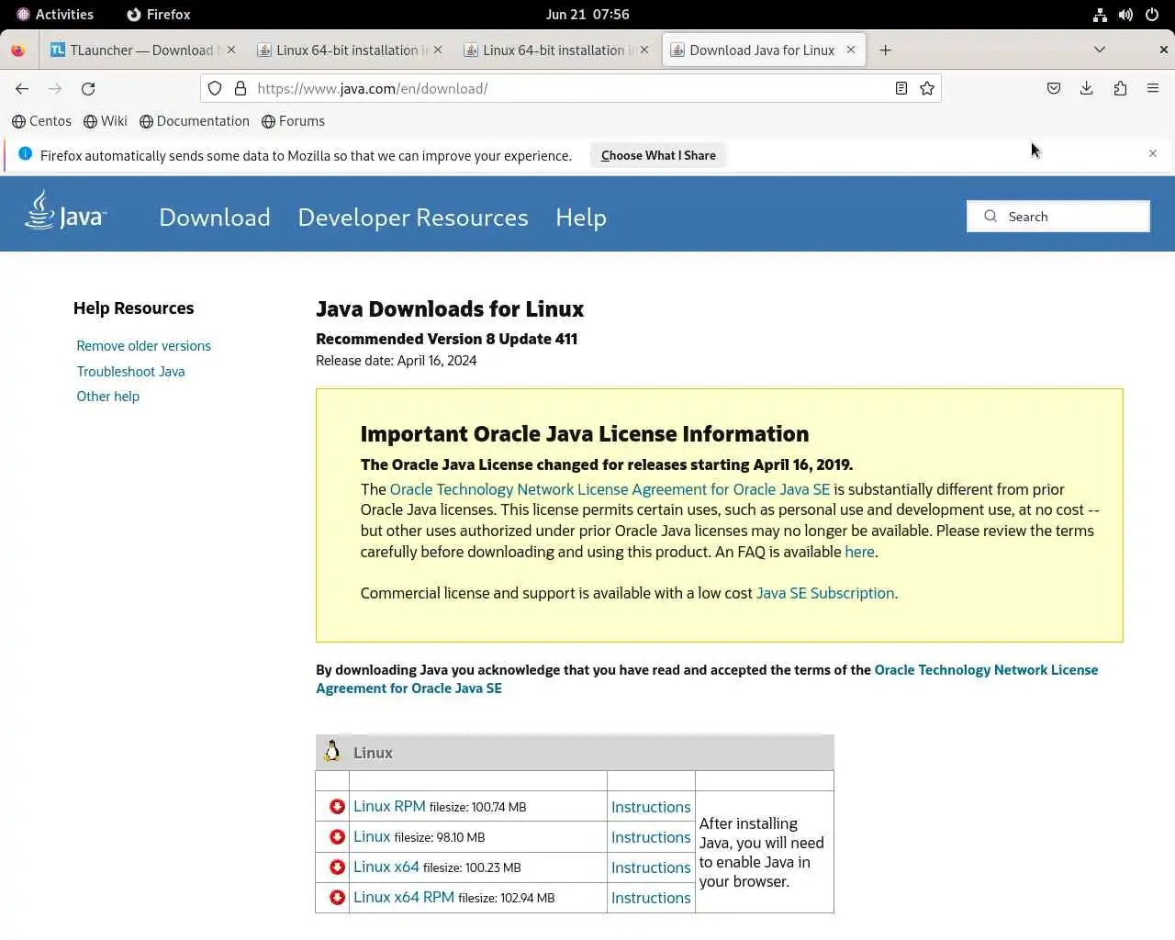
Task: Open the tracking protection shield icon
Action: pyautogui.click(x=215, y=88)
